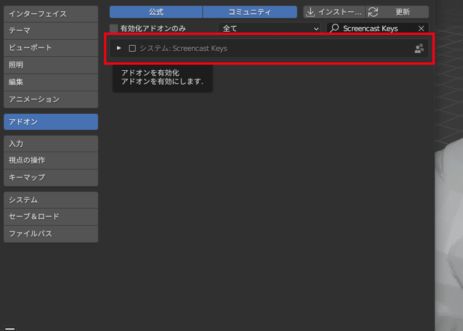Click the magnifier search icon
Viewport: 463px width, 331px height.
pyautogui.click(x=334, y=28)
